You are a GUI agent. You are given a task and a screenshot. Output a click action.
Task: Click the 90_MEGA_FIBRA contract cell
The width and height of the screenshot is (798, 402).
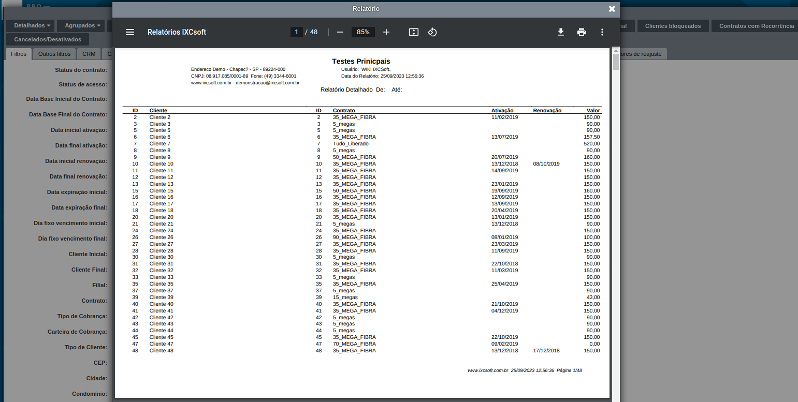(x=354, y=237)
